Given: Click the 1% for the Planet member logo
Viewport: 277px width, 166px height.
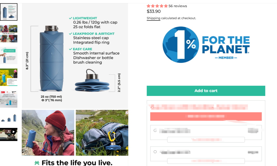Looking at the screenshot, I should click(206, 45).
